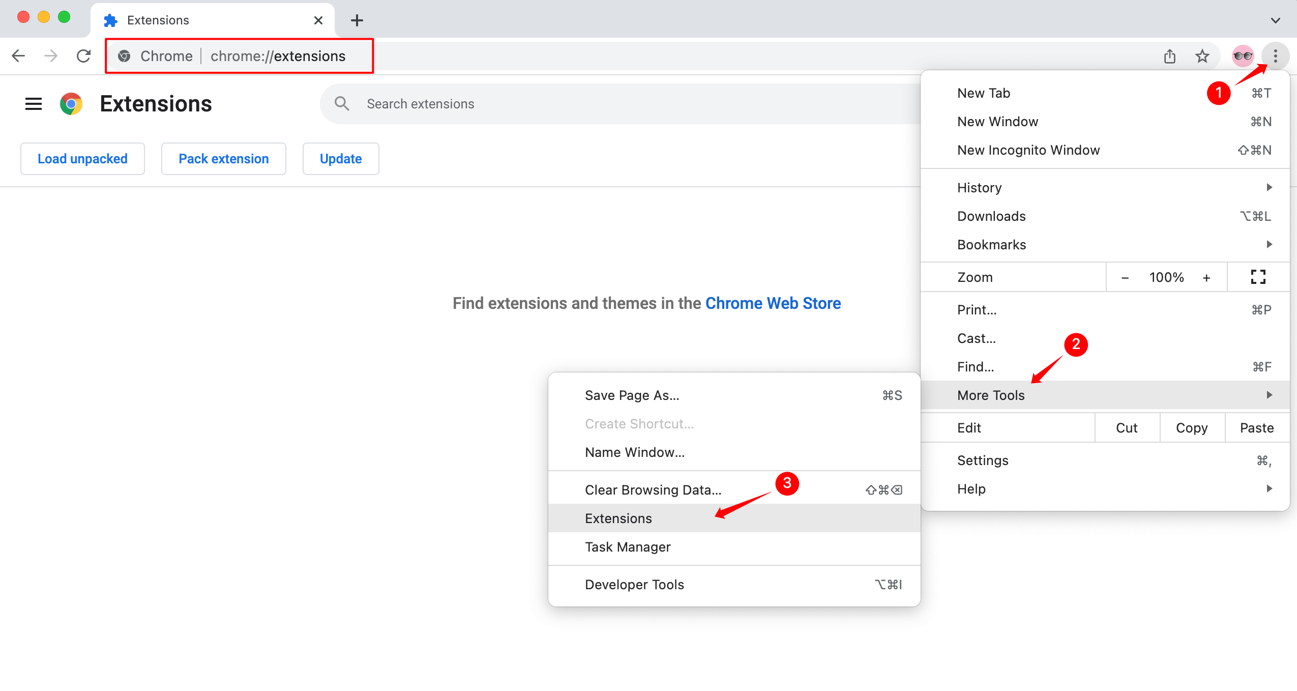Click Zoom decrease minus button
This screenshot has height=691, width=1297.
point(1125,277)
